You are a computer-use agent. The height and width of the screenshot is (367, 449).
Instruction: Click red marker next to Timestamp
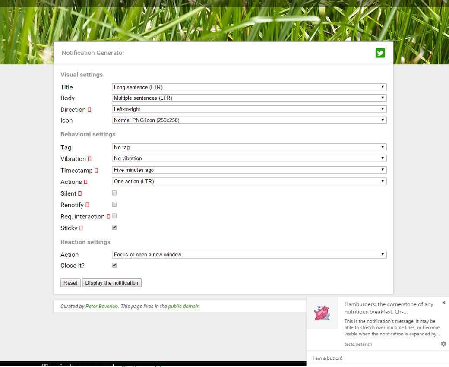pyautogui.click(x=96, y=171)
